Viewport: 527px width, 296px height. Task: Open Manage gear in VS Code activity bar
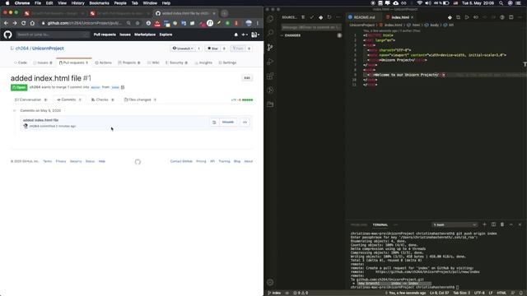click(270, 283)
